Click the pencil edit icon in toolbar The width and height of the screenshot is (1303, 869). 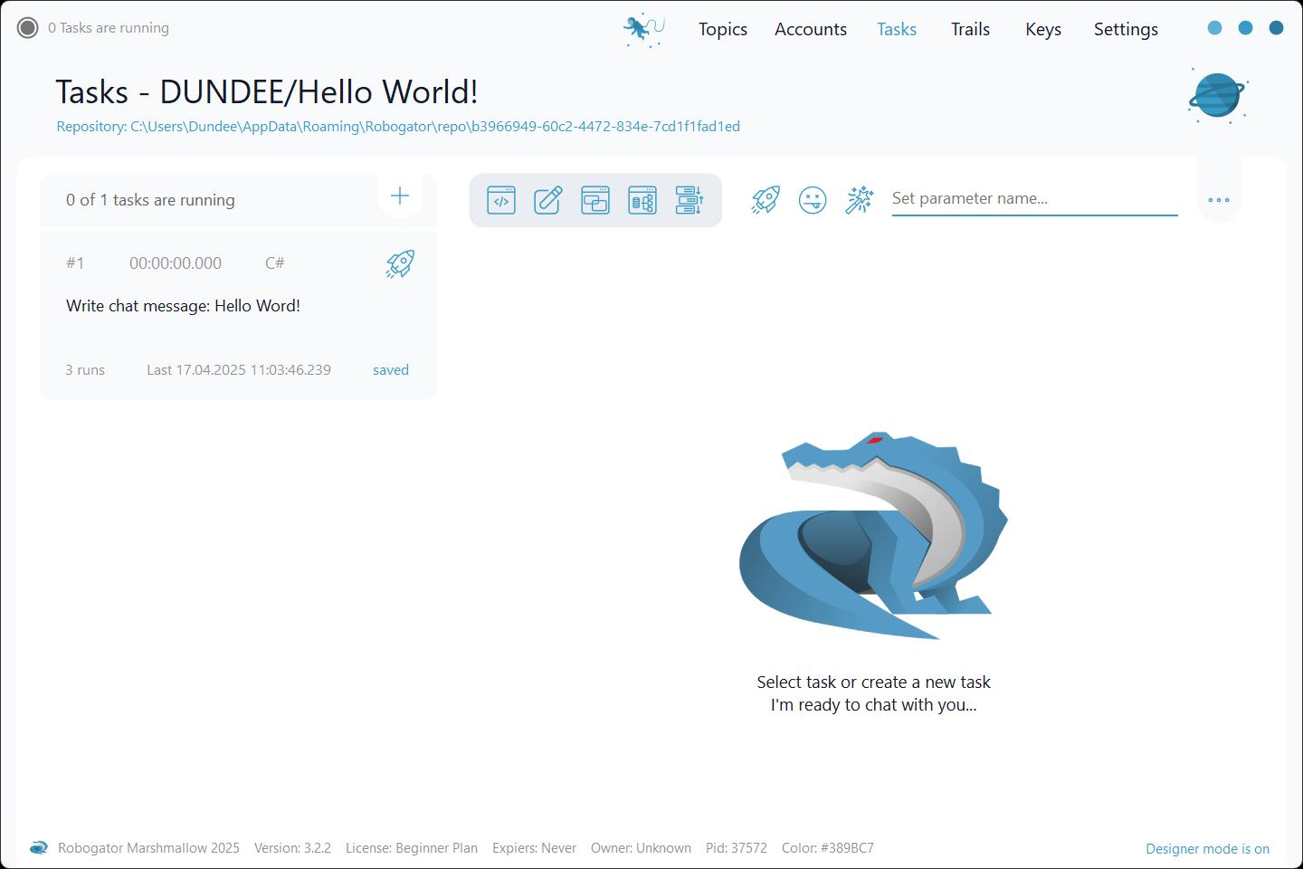pyautogui.click(x=548, y=200)
